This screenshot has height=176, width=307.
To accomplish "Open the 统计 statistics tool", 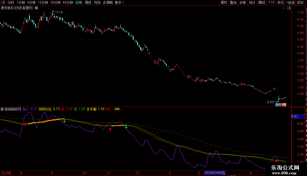I will pyautogui.click(x=252, y=2).
